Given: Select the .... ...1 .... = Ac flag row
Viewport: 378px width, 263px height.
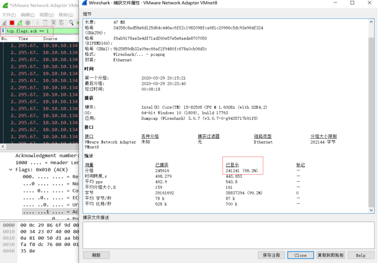Looking at the screenshot, I should (50, 212).
